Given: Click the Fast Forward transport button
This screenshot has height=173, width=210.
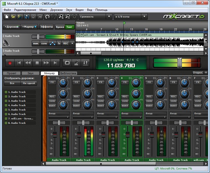Looking at the screenshot, I should pos(47,63).
